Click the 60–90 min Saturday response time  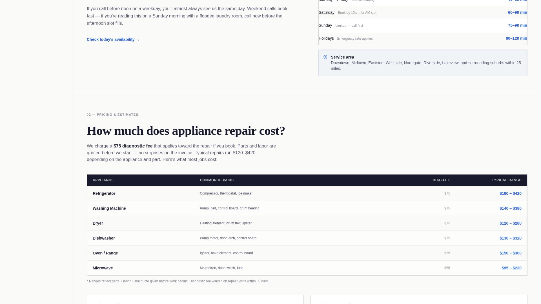517,12
